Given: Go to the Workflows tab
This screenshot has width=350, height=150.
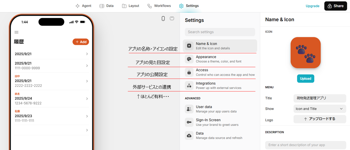Looking at the screenshot, I should (x=159, y=6).
